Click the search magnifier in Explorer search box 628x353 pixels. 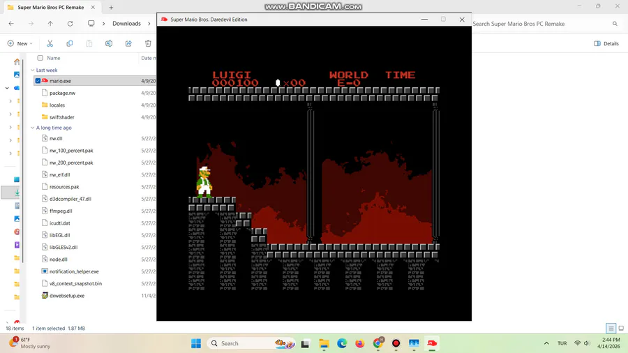point(615,24)
